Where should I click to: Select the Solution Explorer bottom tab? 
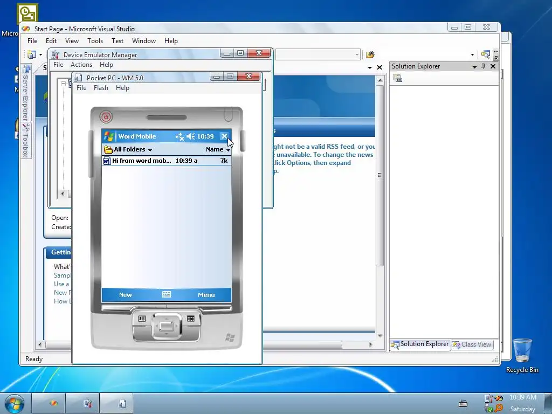click(420, 344)
